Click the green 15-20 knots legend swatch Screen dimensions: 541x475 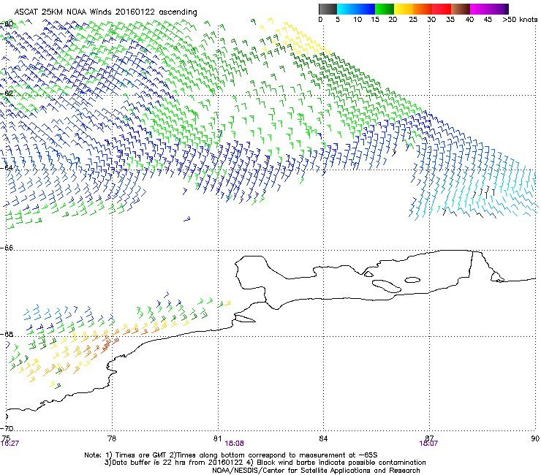tap(385, 9)
